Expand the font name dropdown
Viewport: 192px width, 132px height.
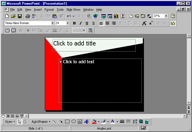pyautogui.click(x=52, y=23)
